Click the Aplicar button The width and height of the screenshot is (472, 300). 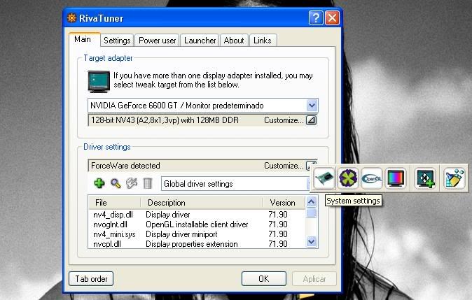(314, 278)
